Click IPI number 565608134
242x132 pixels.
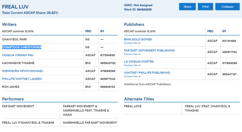point(108,87)
